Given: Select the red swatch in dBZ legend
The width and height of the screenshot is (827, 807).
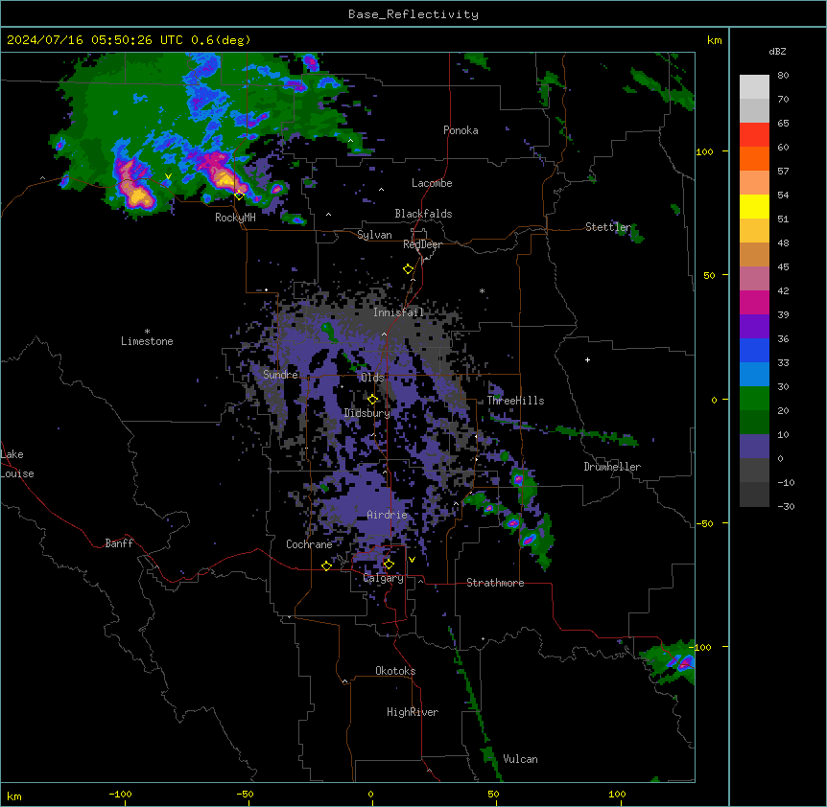Looking at the screenshot, I should (x=754, y=134).
